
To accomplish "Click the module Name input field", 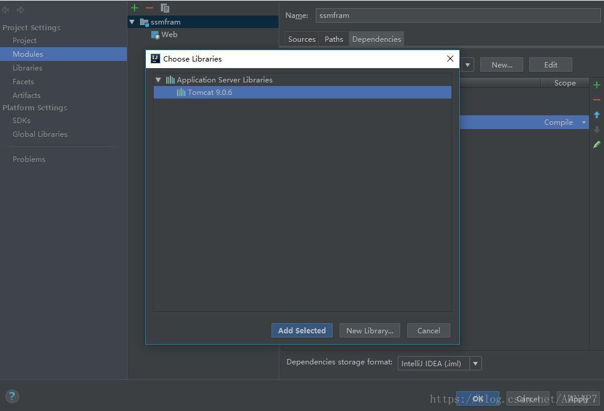I will tap(458, 16).
